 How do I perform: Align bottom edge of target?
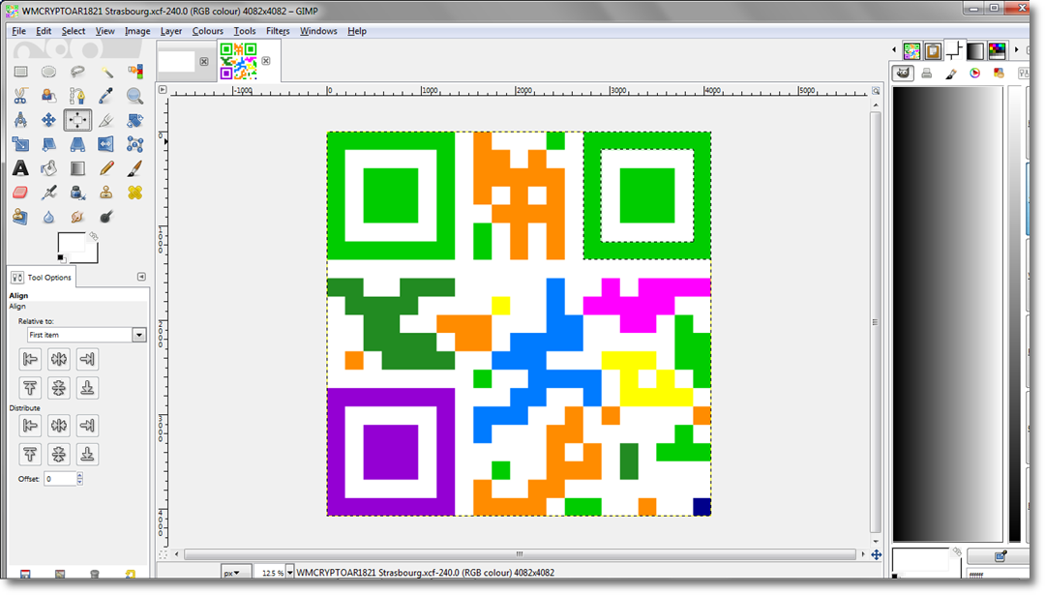click(x=87, y=388)
